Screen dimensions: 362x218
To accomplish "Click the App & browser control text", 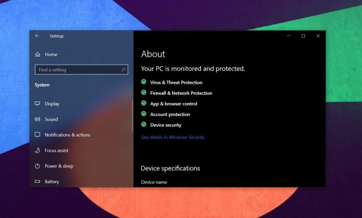I will click(174, 104).
